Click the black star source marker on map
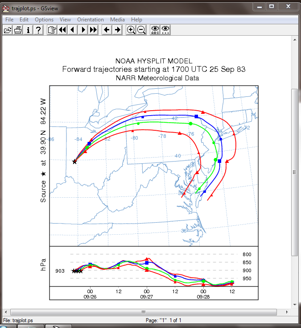Image resolution: width=301 pixels, height=328 pixels. coord(74,162)
